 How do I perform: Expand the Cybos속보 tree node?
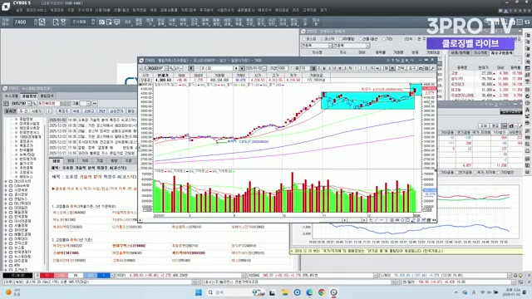click(x=6, y=186)
